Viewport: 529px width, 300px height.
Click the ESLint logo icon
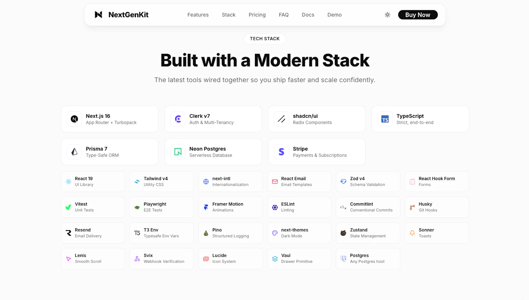pyautogui.click(x=275, y=207)
